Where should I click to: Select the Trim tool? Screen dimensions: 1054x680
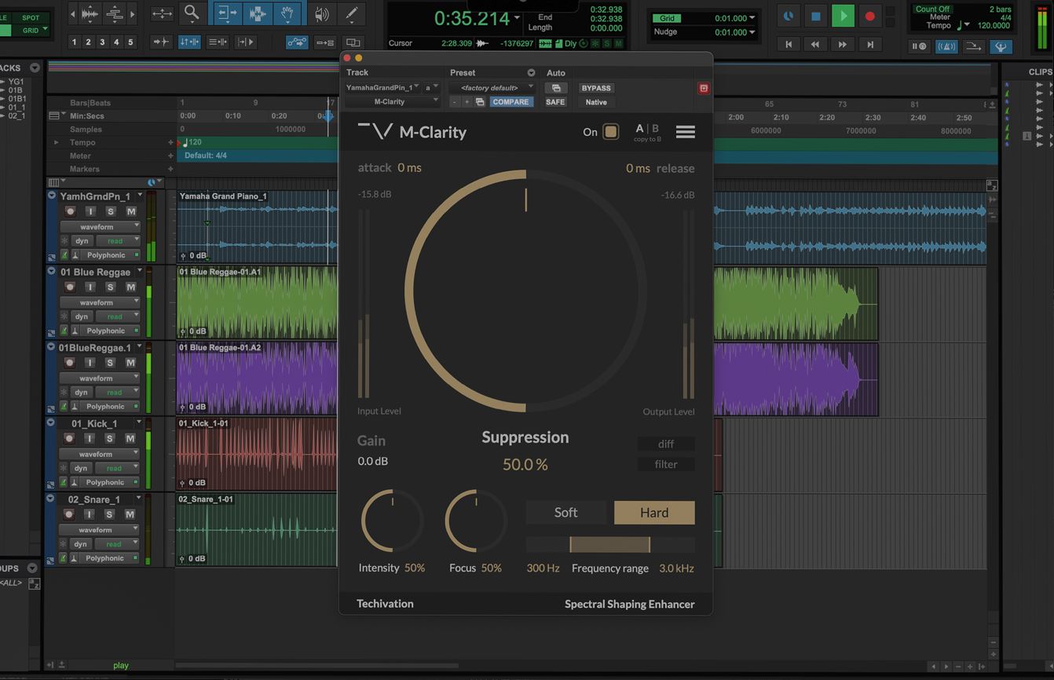(226, 13)
